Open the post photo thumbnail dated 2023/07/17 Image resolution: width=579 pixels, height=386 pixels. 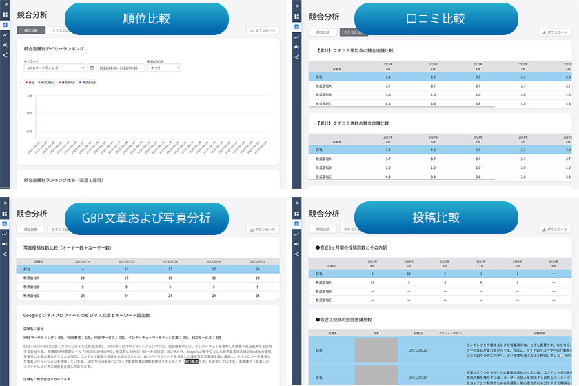(x=376, y=376)
